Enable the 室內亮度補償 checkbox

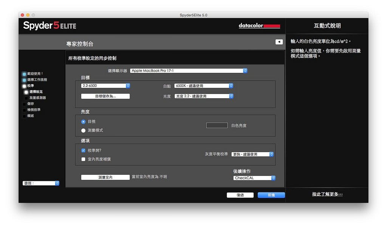[84, 159]
